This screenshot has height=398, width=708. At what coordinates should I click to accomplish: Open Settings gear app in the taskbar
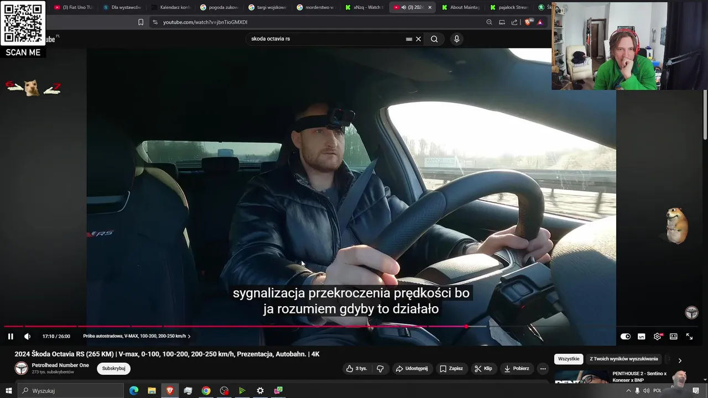coord(260,391)
